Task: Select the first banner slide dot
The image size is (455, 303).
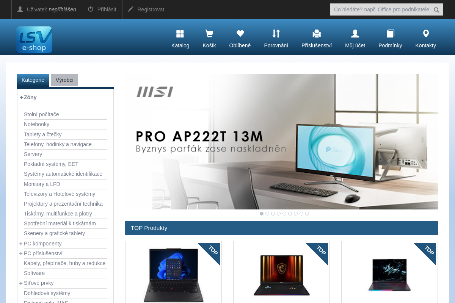Action: pos(262,214)
